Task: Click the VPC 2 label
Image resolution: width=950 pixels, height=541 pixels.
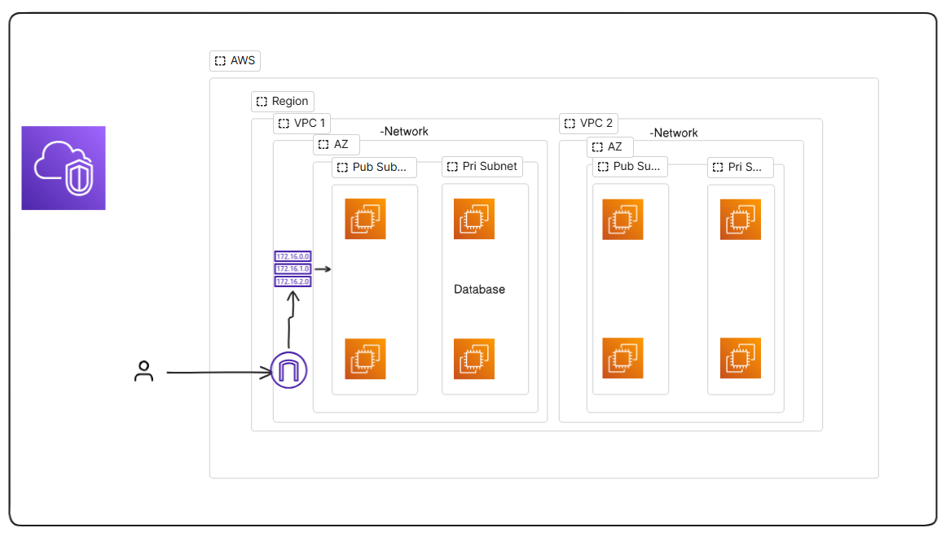Action: 588,124
